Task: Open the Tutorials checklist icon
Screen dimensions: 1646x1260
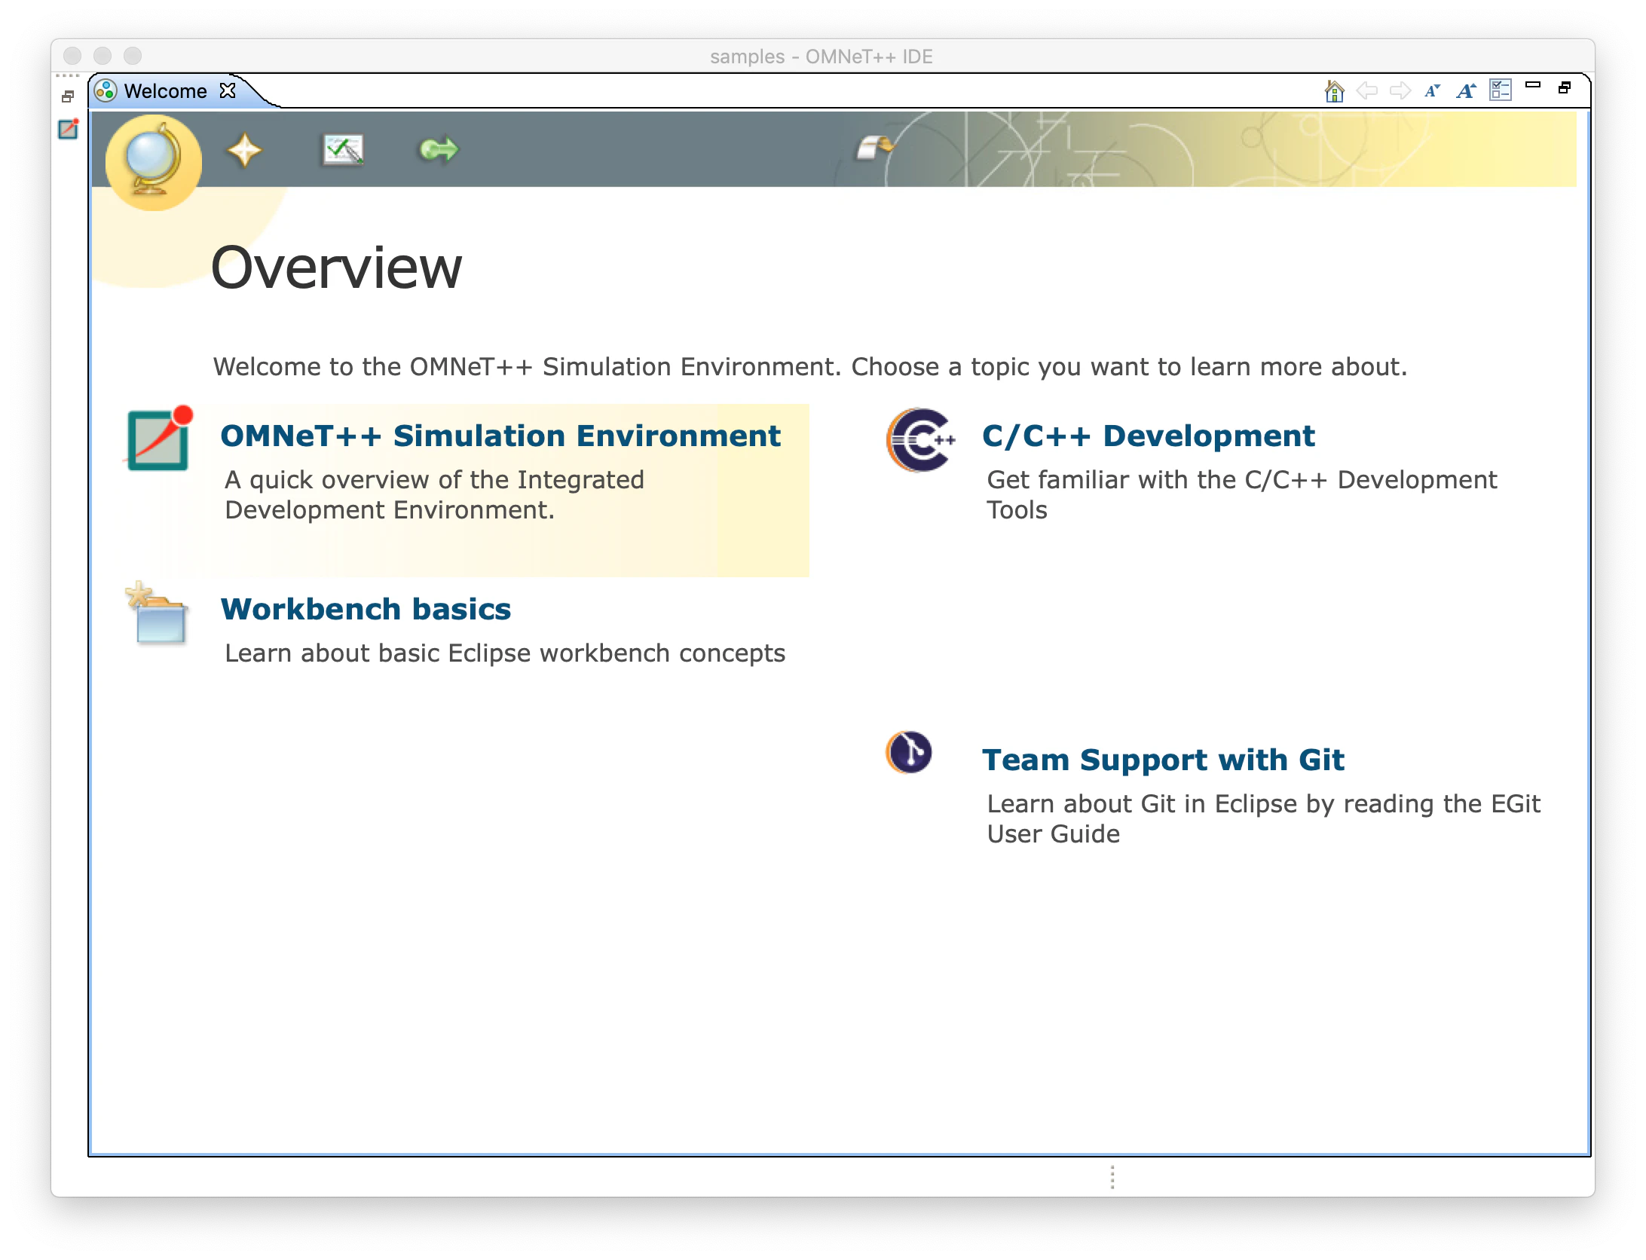Action: coord(344,150)
